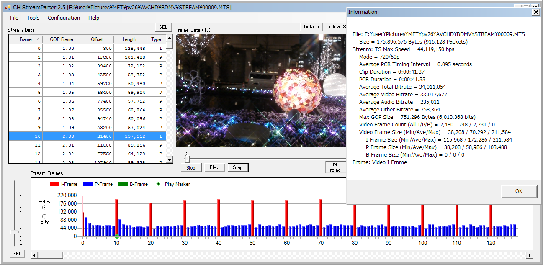Close the Information dialog with X

(x=535, y=12)
